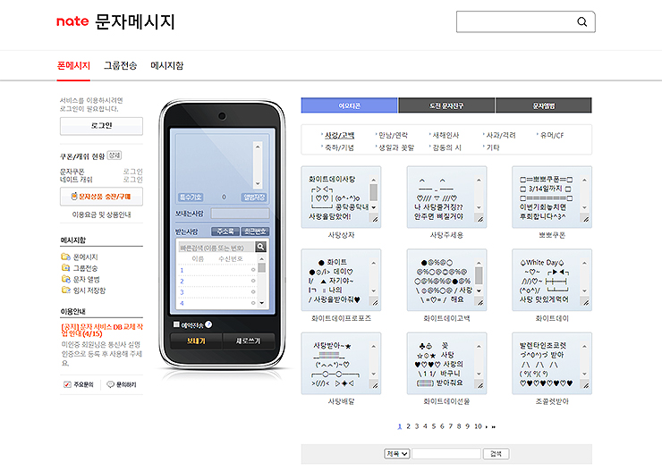The height and width of the screenshot is (471, 662).
Task: Click the resize grip on the 화이트데이고백 emoticon
Action: pyautogui.click(x=480, y=302)
